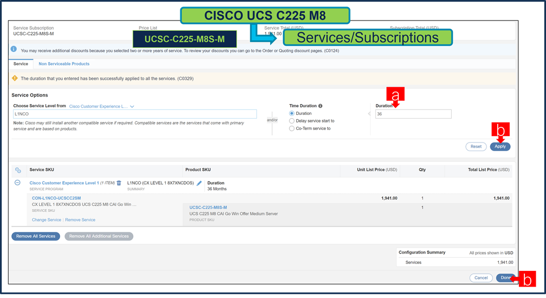This screenshot has height=298, width=546.
Task: Delete Cisco Customer Experience Level 1 via trash icon
Action: [119, 183]
